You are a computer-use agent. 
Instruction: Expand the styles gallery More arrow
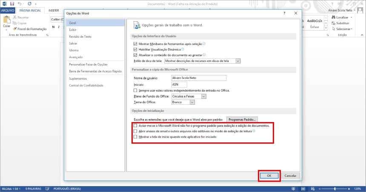coord(326,28)
